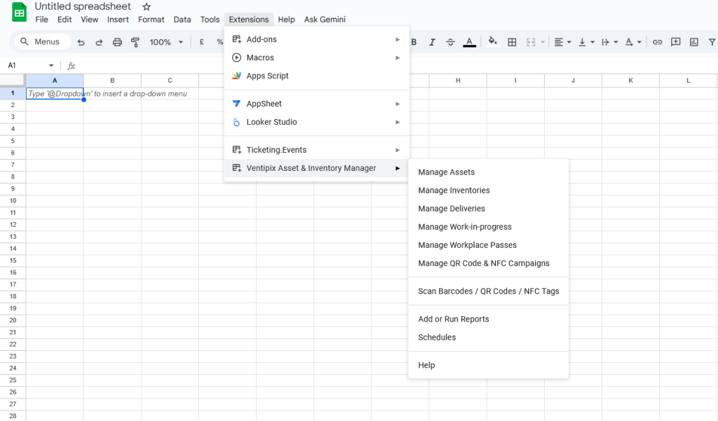Click the insert link icon

tap(657, 42)
